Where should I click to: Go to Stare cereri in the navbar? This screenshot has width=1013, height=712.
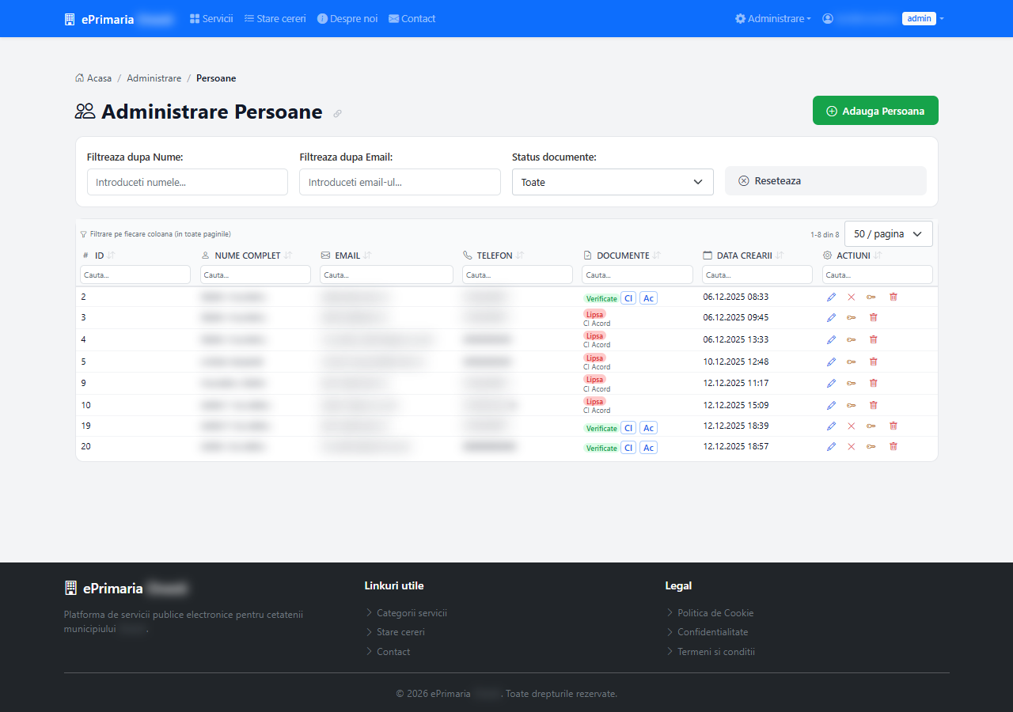coord(275,18)
